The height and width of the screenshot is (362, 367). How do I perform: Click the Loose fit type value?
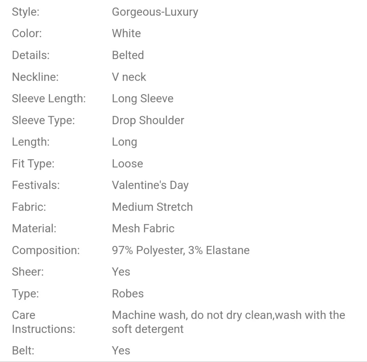pyautogui.click(x=127, y=164)
